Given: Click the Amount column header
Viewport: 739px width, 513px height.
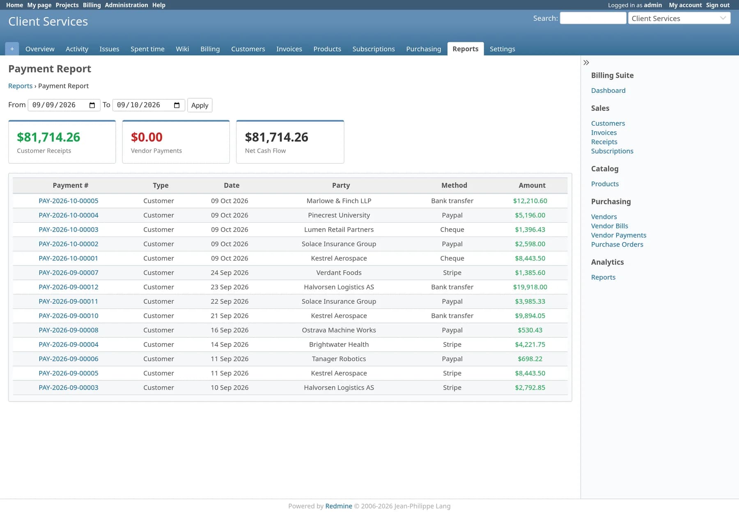Looking at the screenshot, I should [532, 186].
